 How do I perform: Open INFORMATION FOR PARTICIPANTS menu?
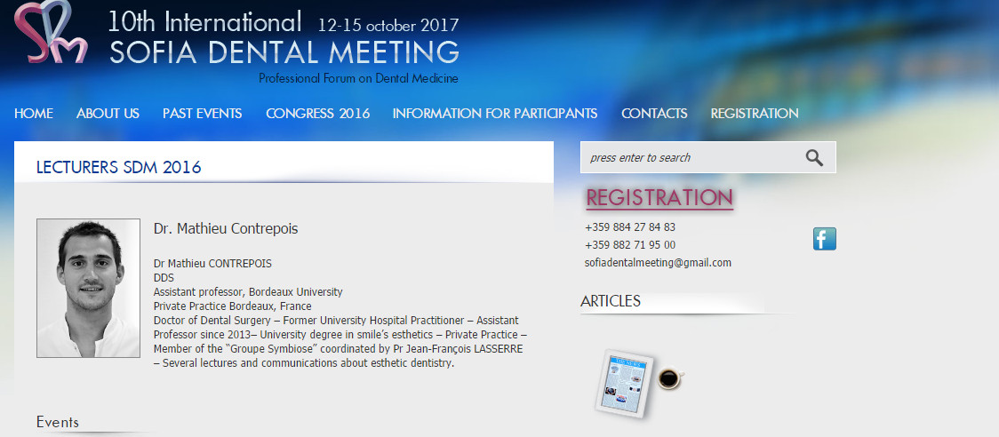click(x=495, y=114)
